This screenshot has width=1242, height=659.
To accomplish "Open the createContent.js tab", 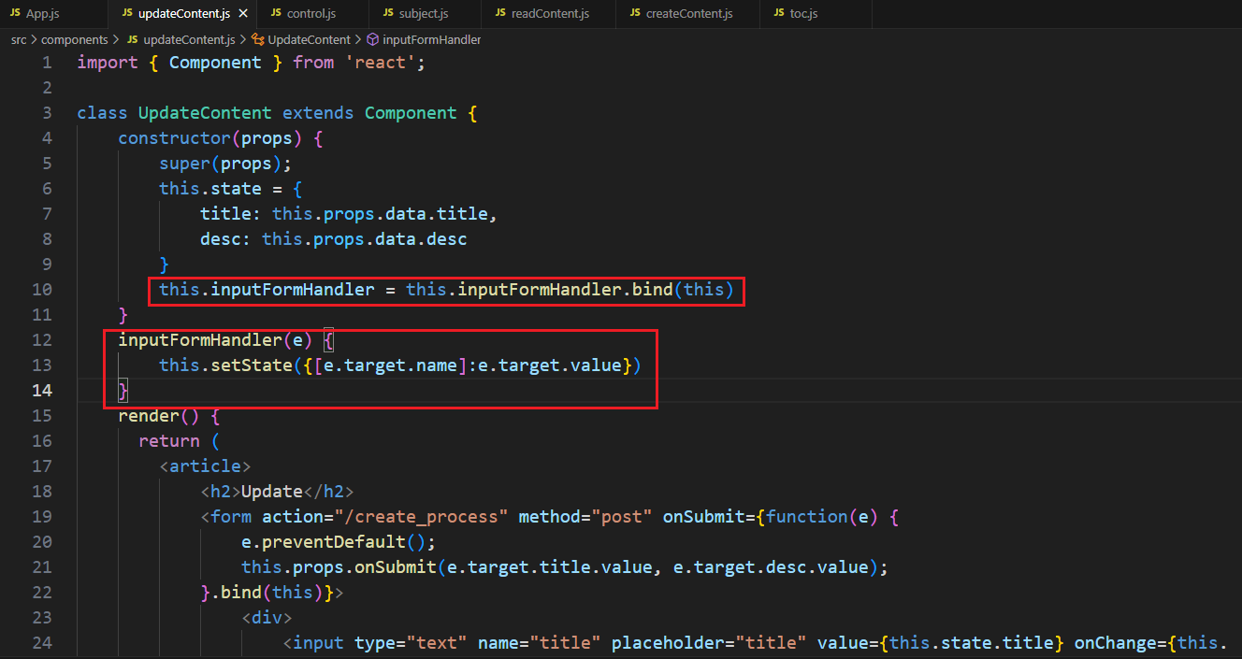I will 688,13.
